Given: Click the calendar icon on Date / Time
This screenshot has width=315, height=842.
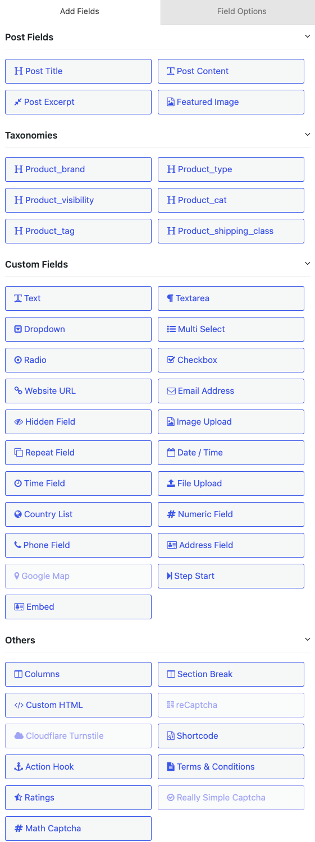Looking at the screenshot, I should 171,452.
